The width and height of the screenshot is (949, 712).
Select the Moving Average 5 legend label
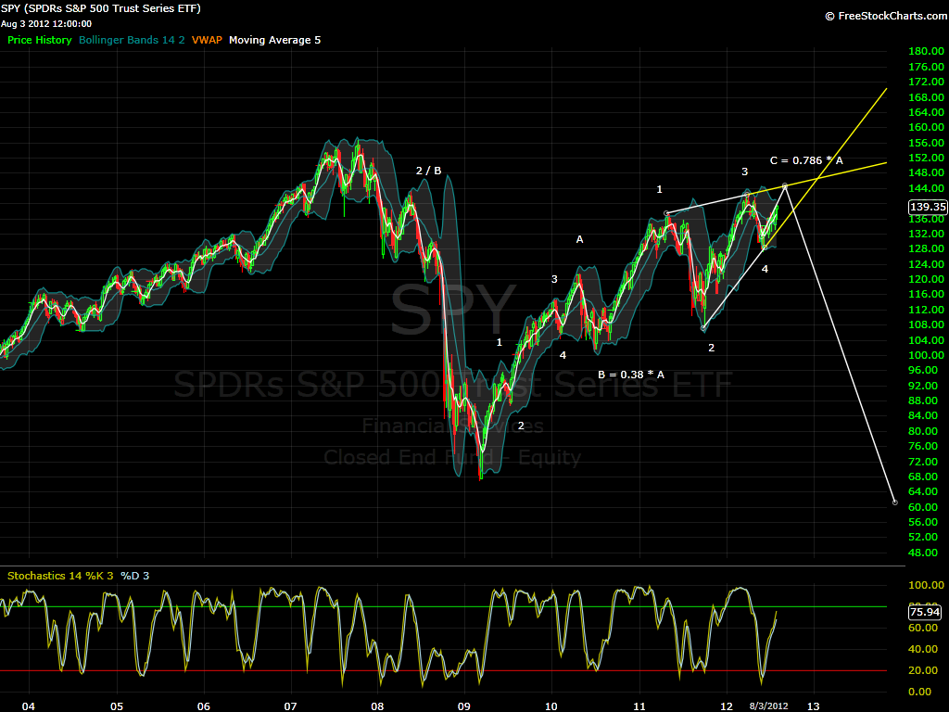coord(274,40)
